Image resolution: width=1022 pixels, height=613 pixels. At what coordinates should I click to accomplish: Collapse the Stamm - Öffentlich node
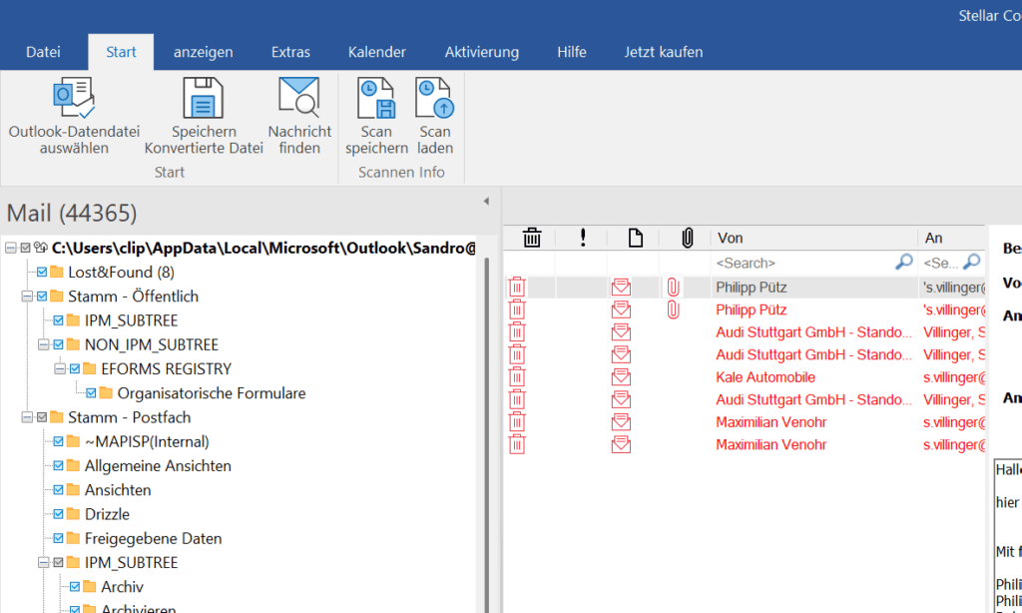coord(27,297)
